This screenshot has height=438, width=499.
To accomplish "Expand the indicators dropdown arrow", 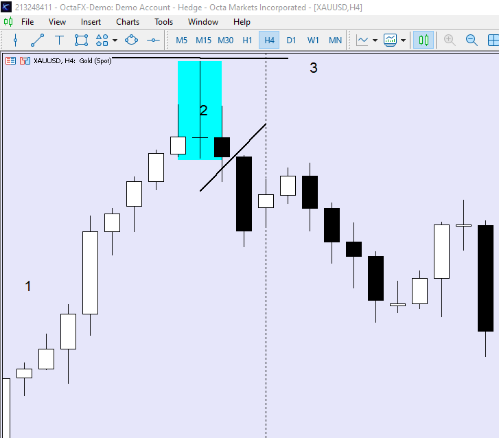I will pos(403,41).
